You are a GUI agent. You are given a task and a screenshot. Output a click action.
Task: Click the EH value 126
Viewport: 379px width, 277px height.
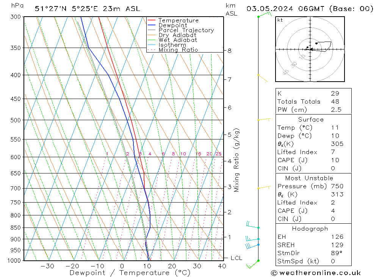click(x=337, y=237)
